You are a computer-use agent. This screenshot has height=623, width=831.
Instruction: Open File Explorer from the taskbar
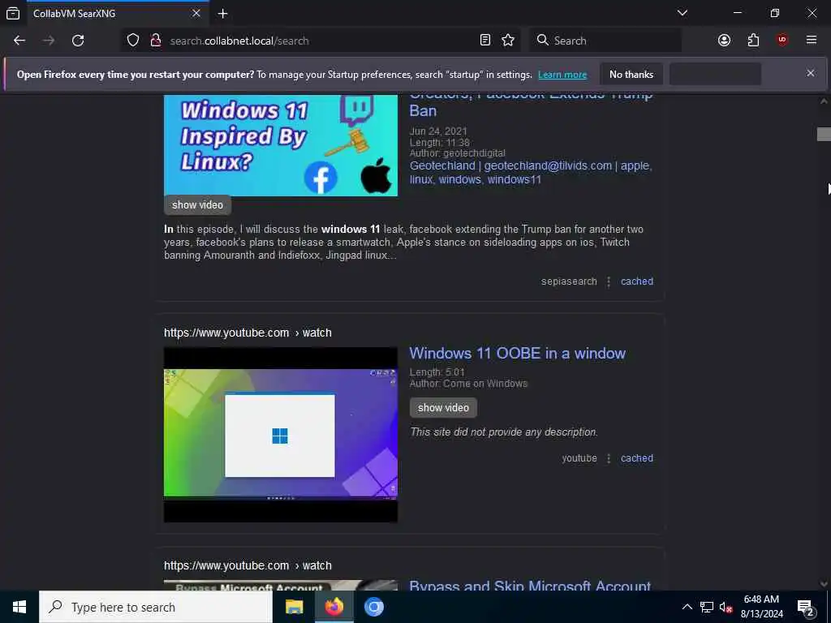tap(294, 607)
